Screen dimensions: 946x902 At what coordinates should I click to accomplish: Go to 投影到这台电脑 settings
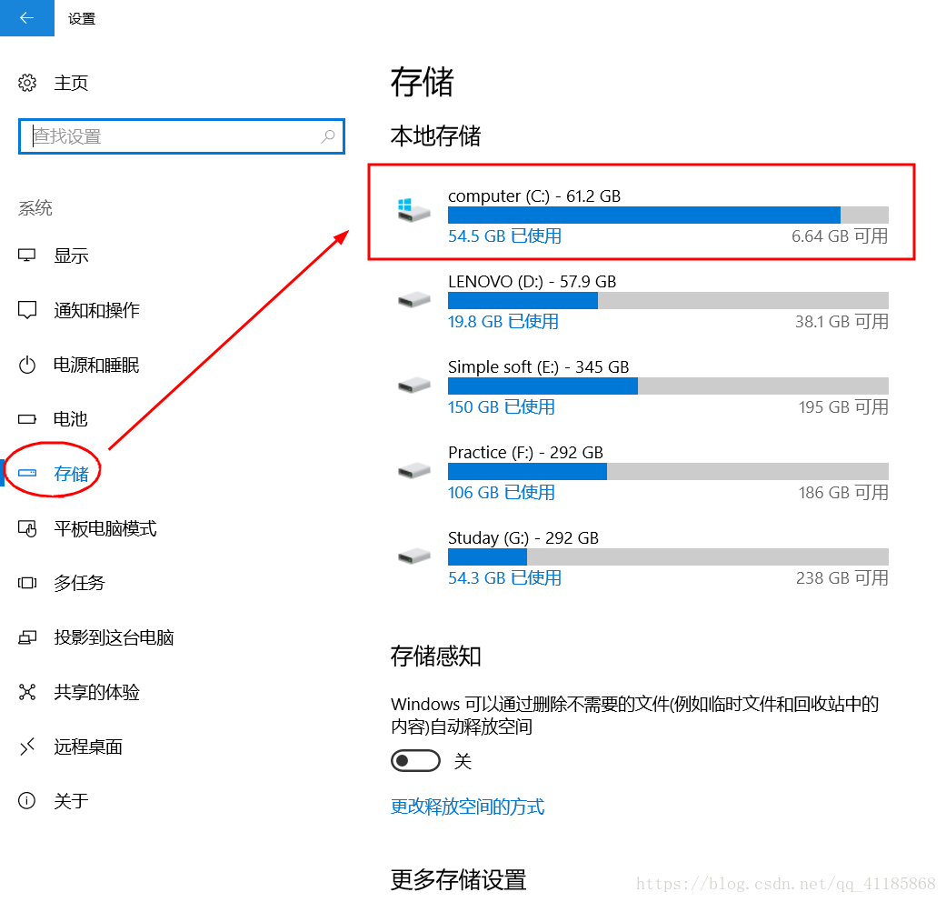coord(114,637)
